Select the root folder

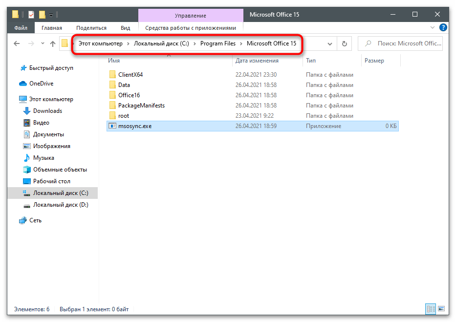click(x=124, y=116)
